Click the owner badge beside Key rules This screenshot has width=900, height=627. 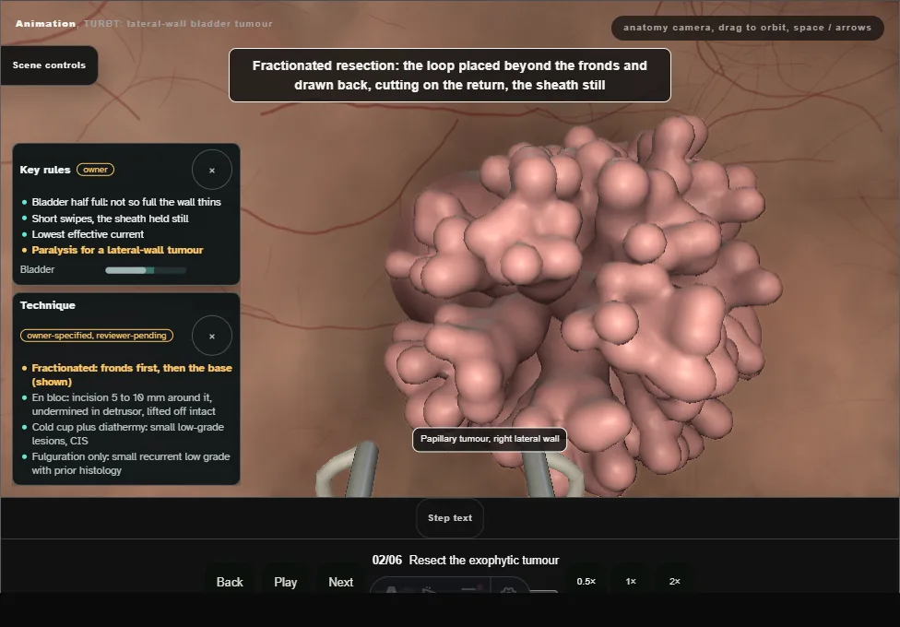[95, 170]
